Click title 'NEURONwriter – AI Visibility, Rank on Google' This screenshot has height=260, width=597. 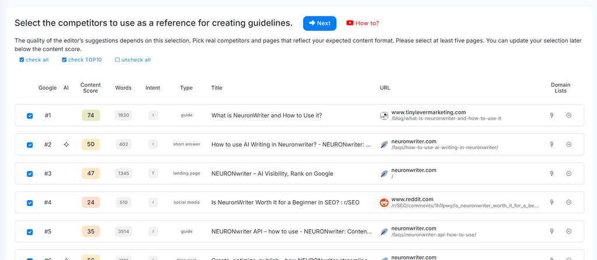272,174
